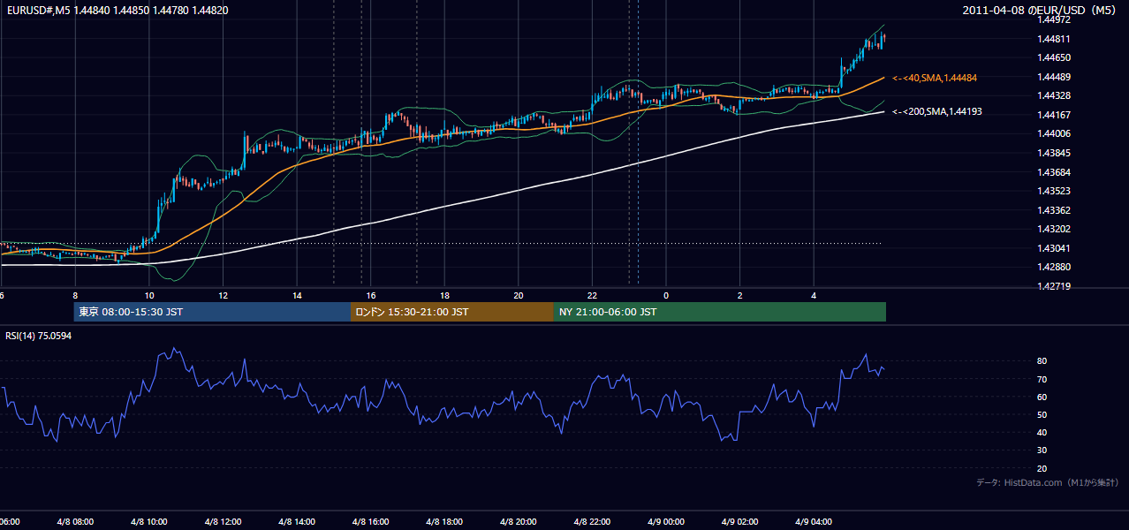Image resolution: width=1129 pixels, height=530 pixels.
Task: Click the 4/8 14:00 bottom time label
Action: [x=297, y=522]
